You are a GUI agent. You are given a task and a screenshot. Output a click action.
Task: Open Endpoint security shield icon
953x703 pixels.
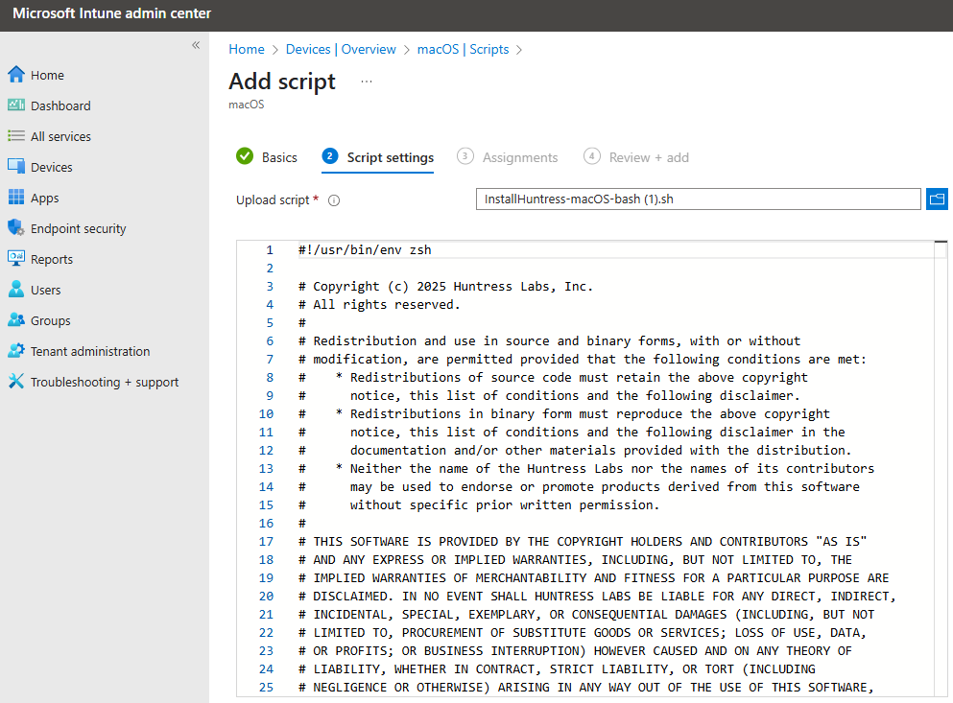pos(16,228)
